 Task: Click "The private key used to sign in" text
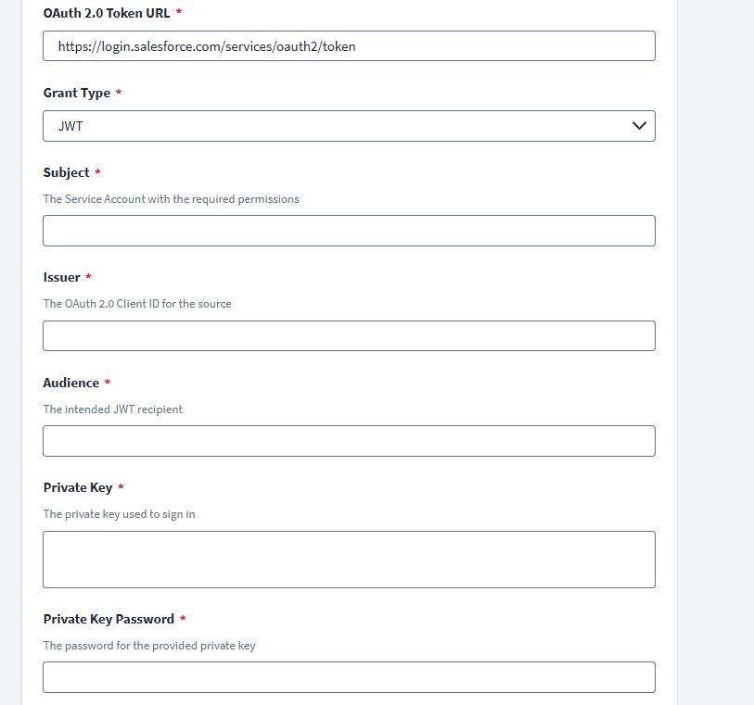(120, 514)
